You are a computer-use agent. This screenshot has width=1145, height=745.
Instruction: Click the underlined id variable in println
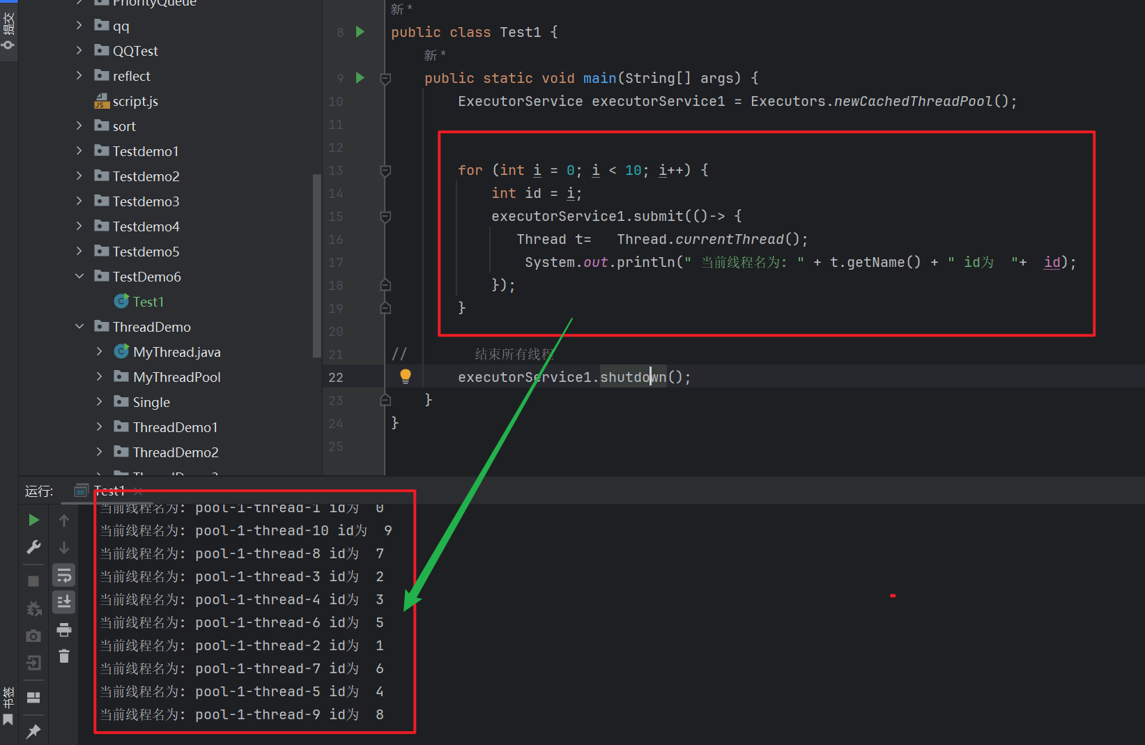(x=1052, y=262)
